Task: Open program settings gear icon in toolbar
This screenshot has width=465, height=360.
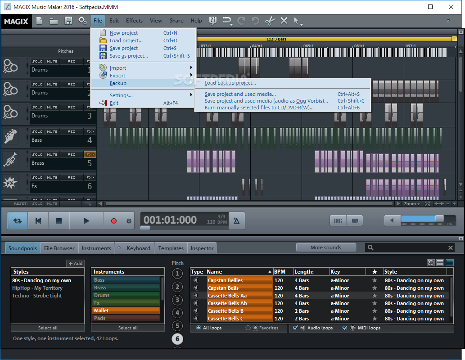Action: (x=82, y=21)
